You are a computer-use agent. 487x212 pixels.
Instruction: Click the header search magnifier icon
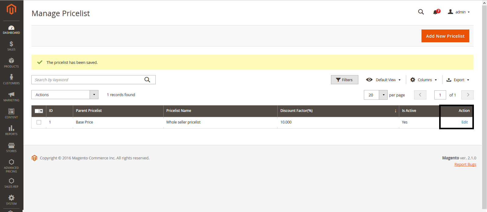(x=421, y=12)
